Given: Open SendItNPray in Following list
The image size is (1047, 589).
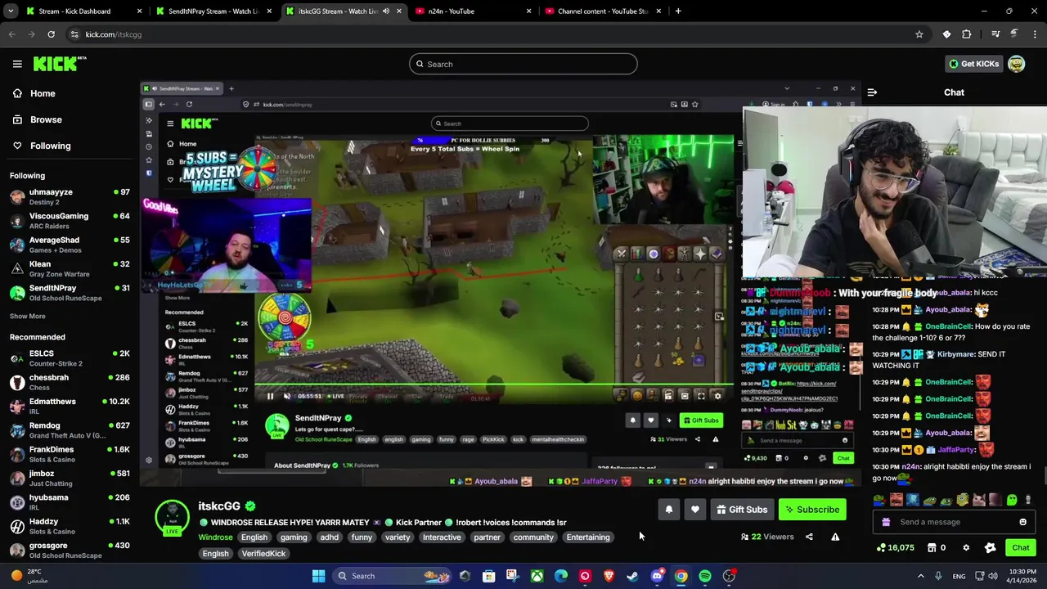Looking at the screenshot, I should (x=70, y=293).
